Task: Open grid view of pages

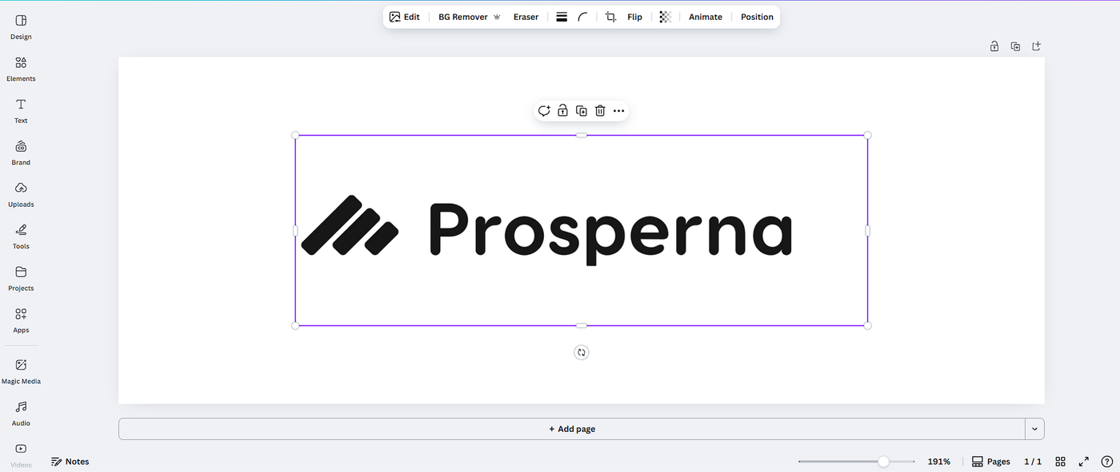Action: (x=1061, y=462)
